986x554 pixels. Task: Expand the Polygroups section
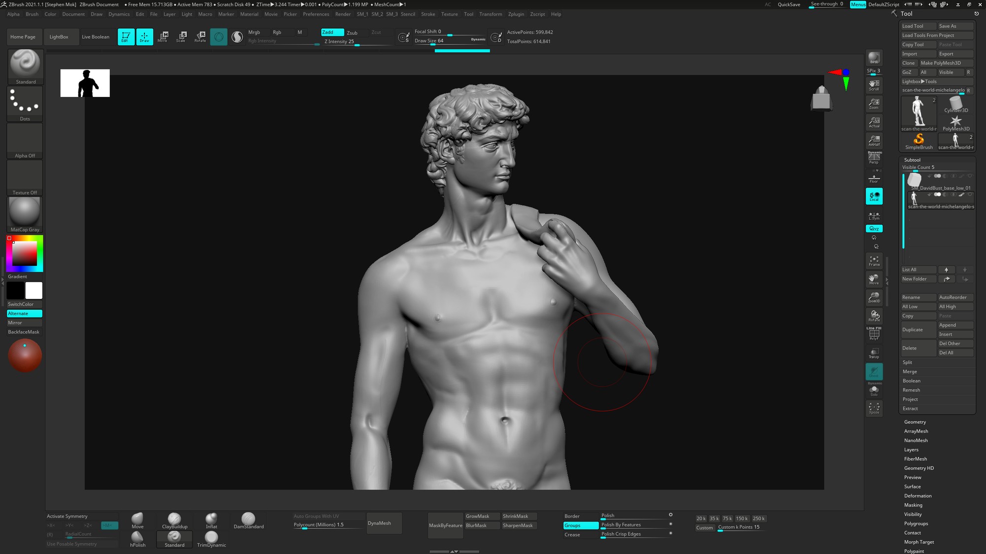point(916,523)
